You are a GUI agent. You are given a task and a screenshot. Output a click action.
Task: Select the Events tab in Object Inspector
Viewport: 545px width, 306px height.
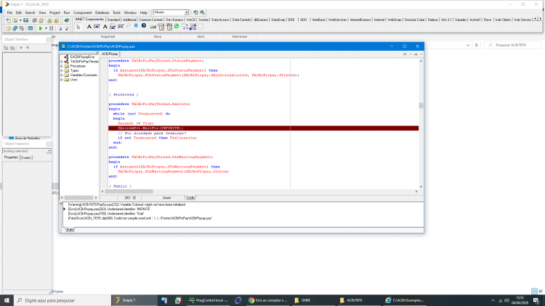[x=26, y=157]
